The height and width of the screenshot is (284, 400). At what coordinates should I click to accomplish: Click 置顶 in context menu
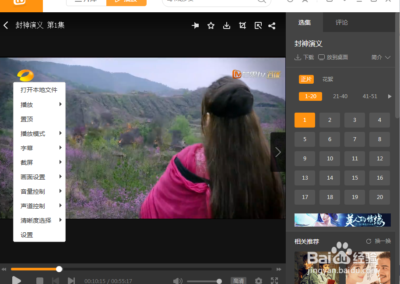39,119
